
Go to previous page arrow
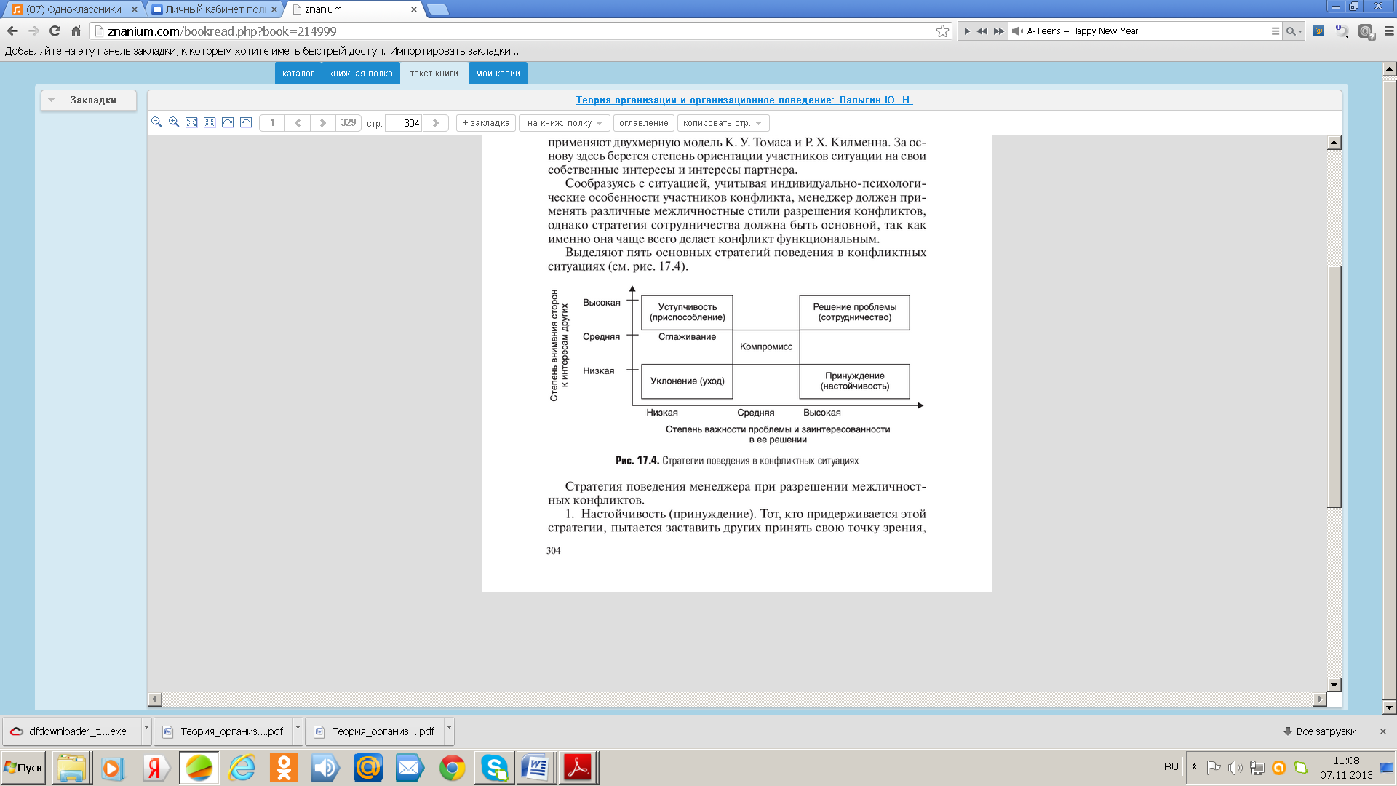click(298, 123)
